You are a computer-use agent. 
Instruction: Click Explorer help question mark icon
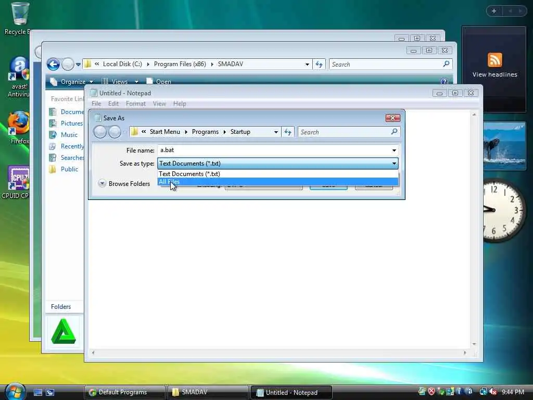tap(444, 81)
